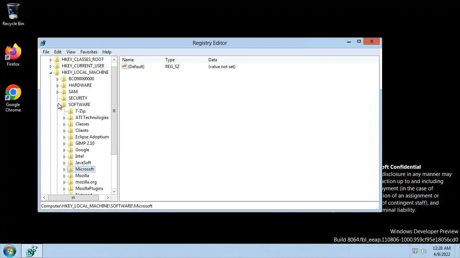Open the File menu
The width and height of the screenshot is (460, 258).
[x=46, y=52]
